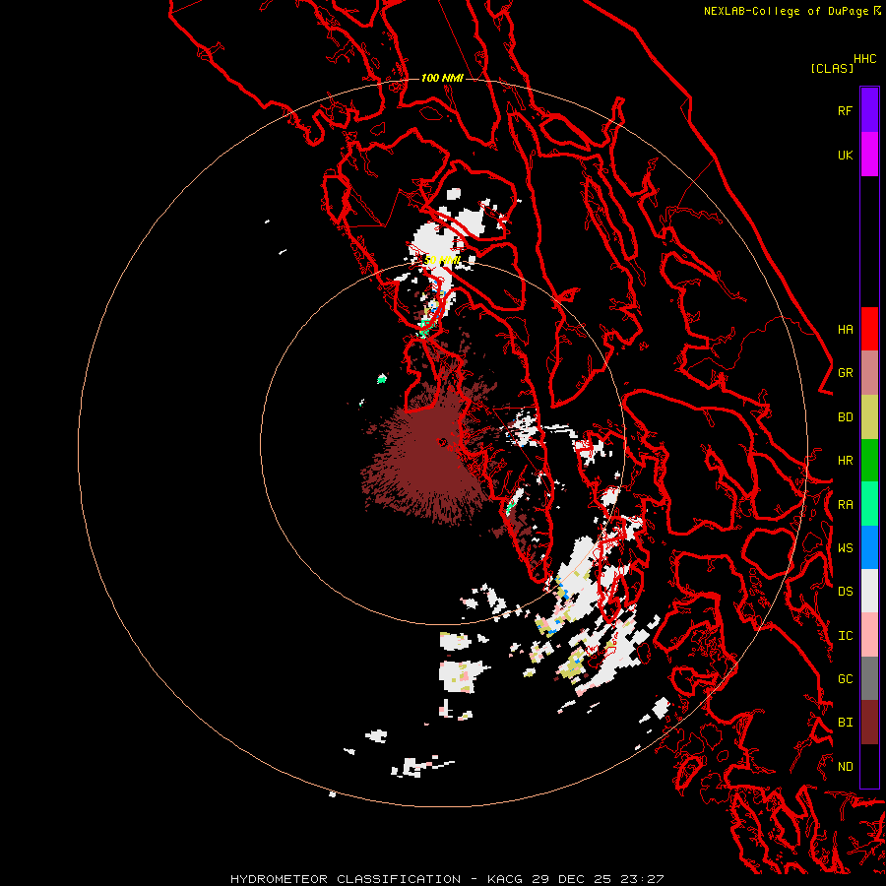
Task: Click the 50 NMI range ring label
Action: tap(442, 260)
